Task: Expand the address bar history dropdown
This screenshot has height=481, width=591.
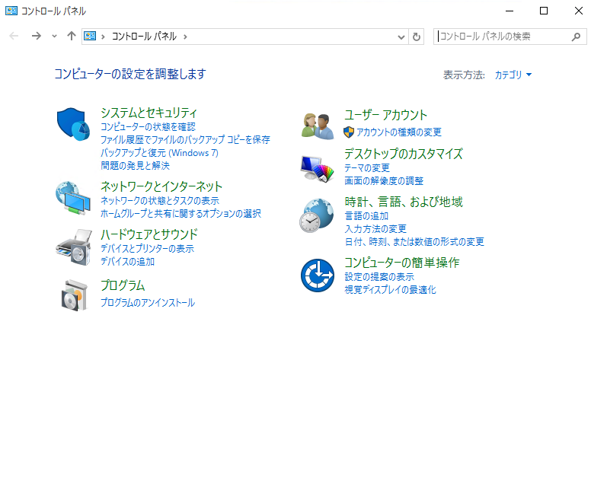Action: click(401, 37)
